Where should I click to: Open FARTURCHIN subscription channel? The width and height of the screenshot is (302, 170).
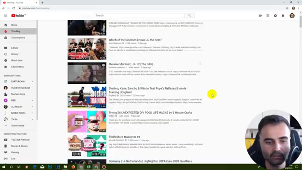coord(18,82)
